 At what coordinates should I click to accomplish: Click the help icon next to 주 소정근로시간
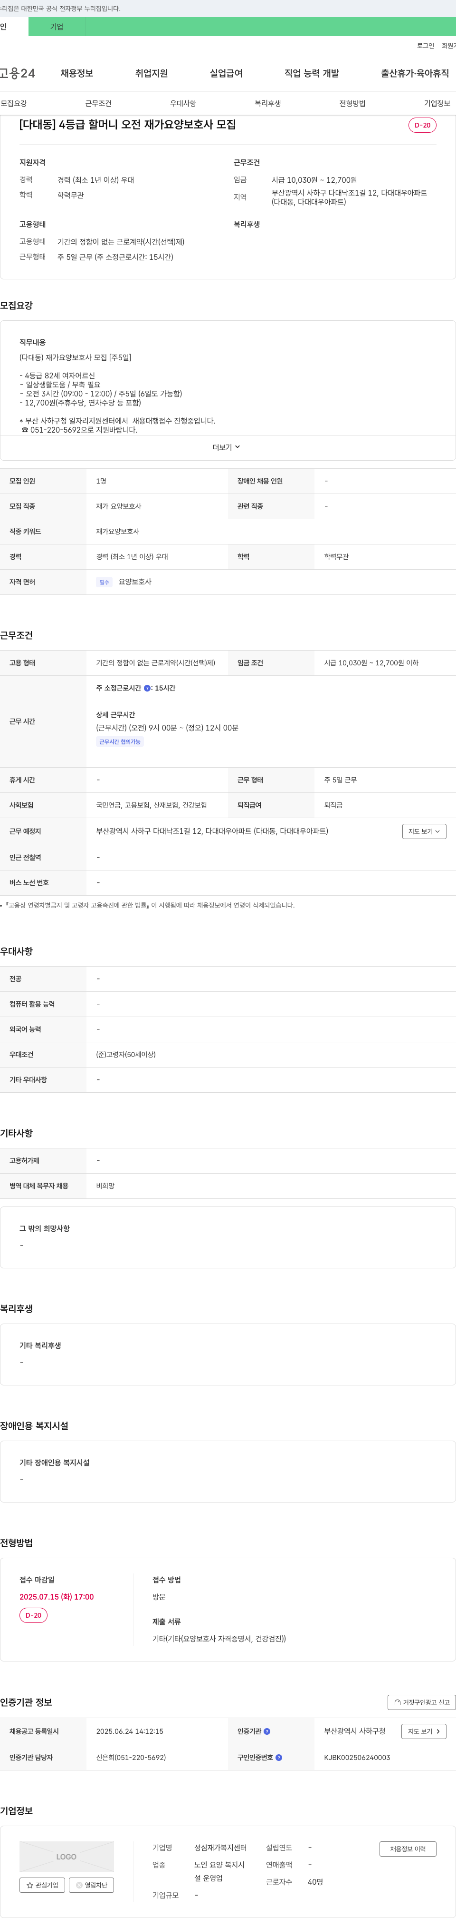coord(147,688)
